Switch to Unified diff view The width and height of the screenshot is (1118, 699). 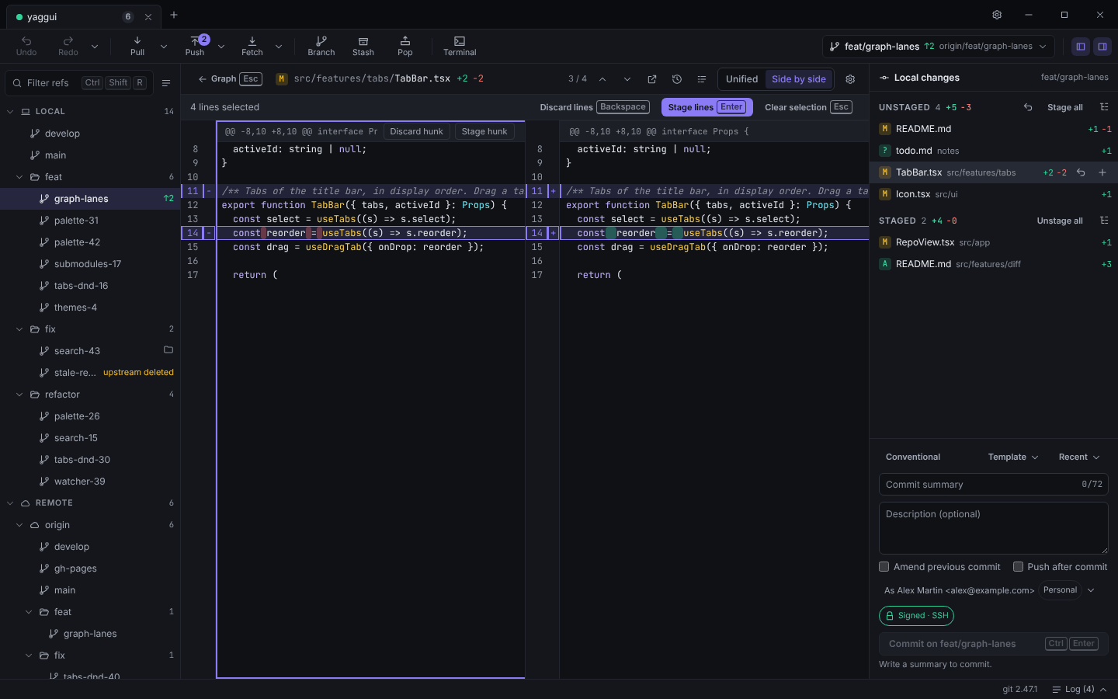click(x=741, y=79)
